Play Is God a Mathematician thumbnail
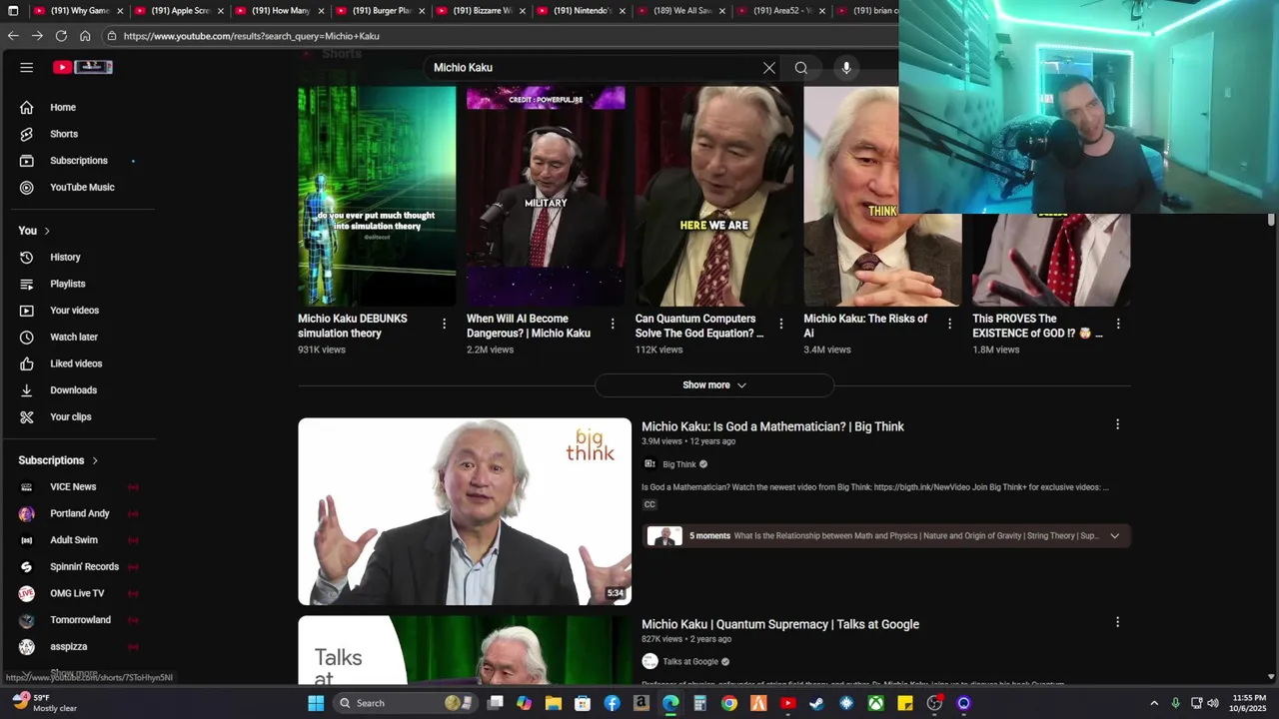This screenshot has height=719, width=1279. click(465, 511)
